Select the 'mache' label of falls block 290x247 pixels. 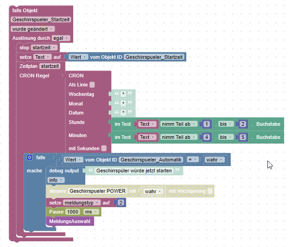tap(34, 171)
